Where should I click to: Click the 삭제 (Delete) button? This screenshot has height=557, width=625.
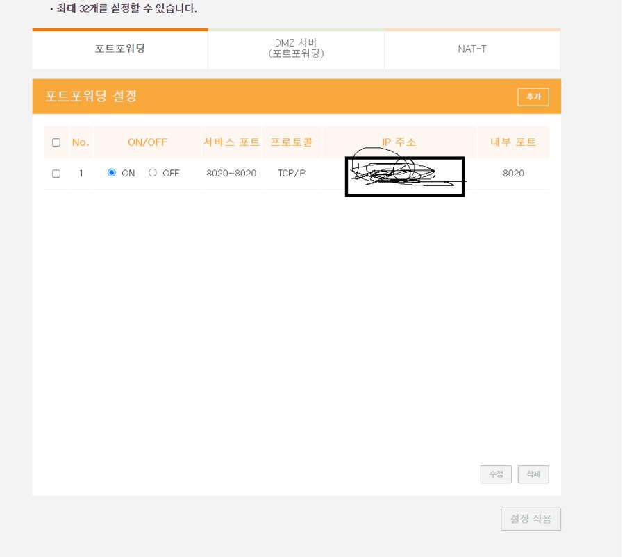tap(533, 474)
